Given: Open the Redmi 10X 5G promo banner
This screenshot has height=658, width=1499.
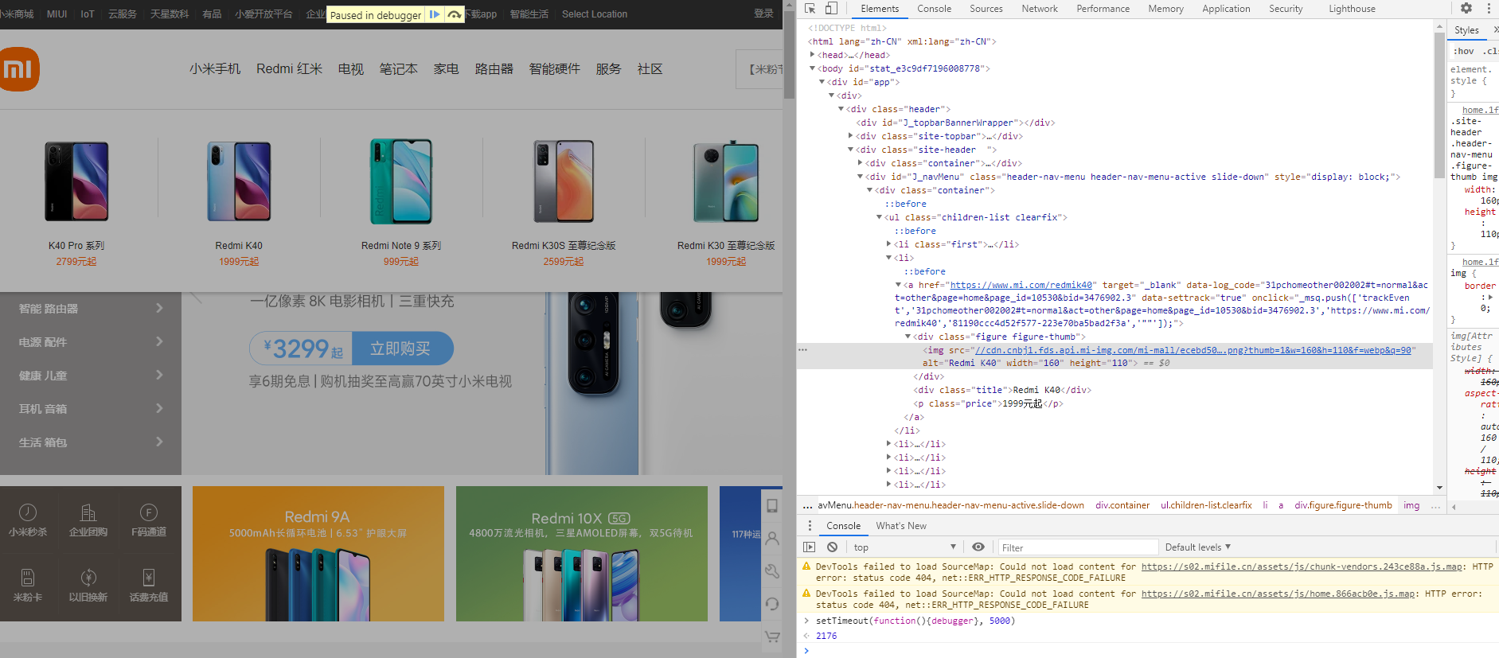Looking at the screenshot, I should coord(582,554).
